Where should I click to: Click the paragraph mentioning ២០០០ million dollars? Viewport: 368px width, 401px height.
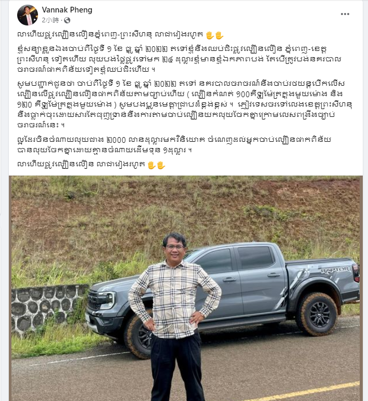click(x=174, y=145)
